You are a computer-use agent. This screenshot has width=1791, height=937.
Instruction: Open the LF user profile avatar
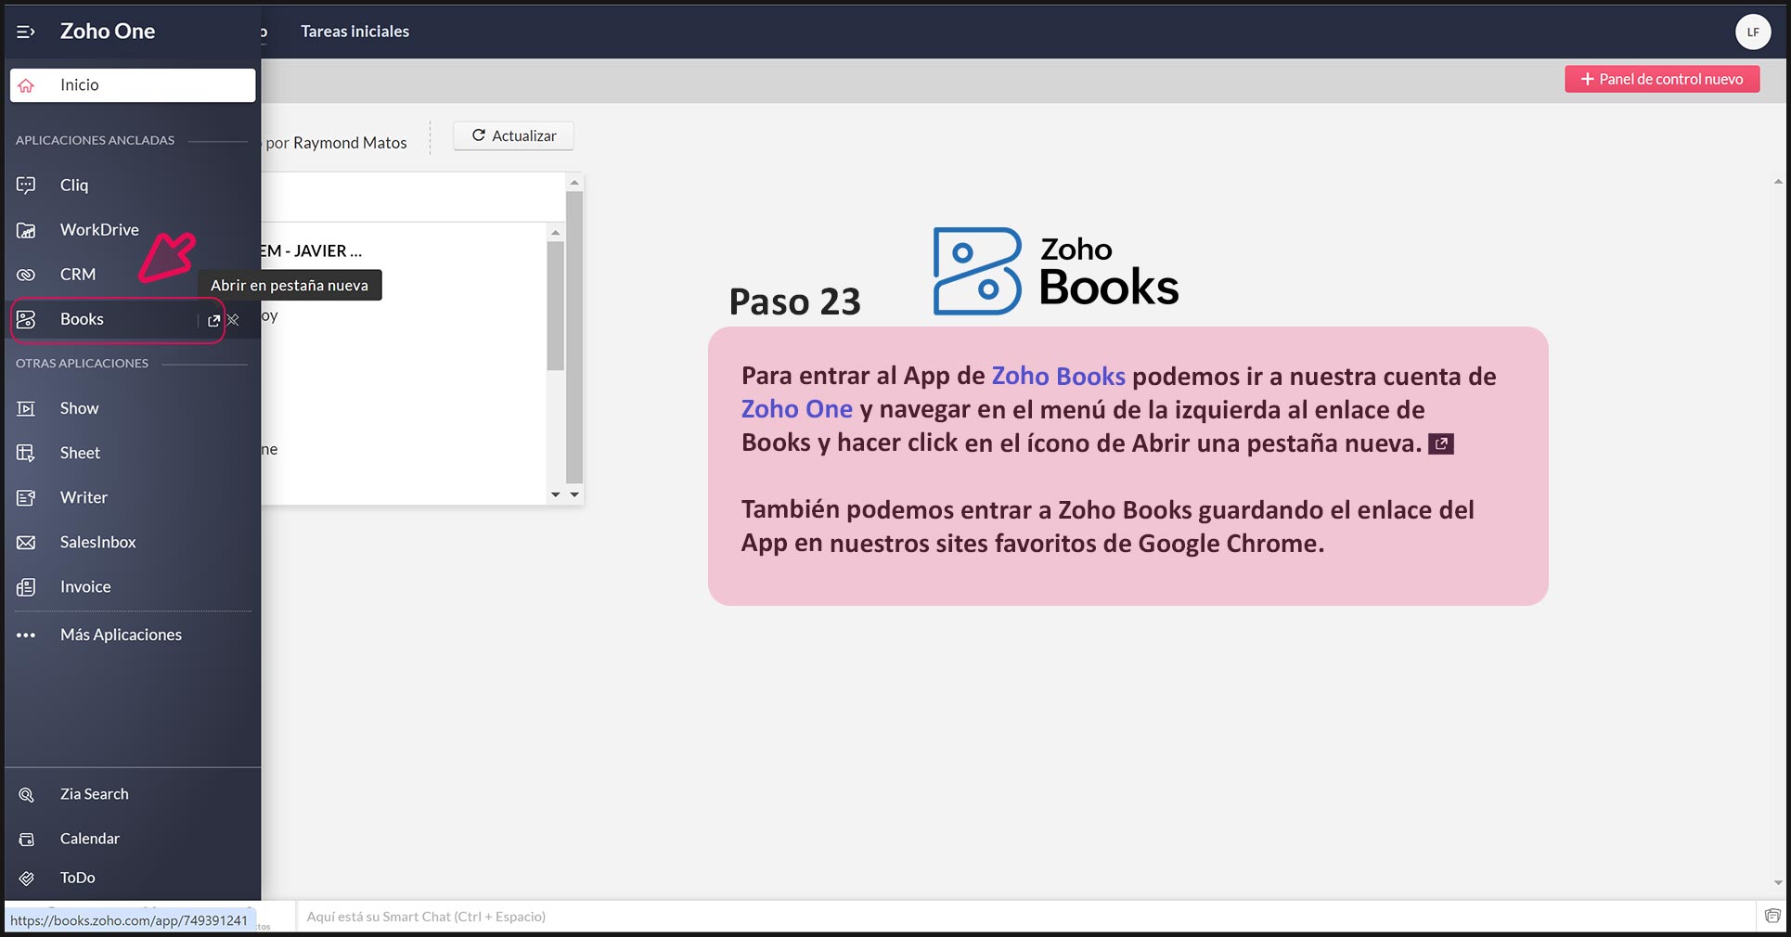1752,32
